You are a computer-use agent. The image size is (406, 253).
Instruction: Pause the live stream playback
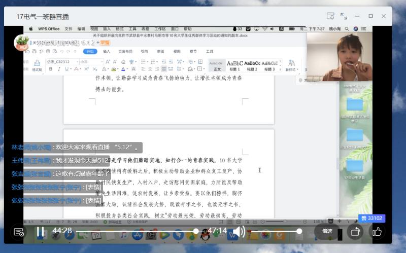click(40, 232)
